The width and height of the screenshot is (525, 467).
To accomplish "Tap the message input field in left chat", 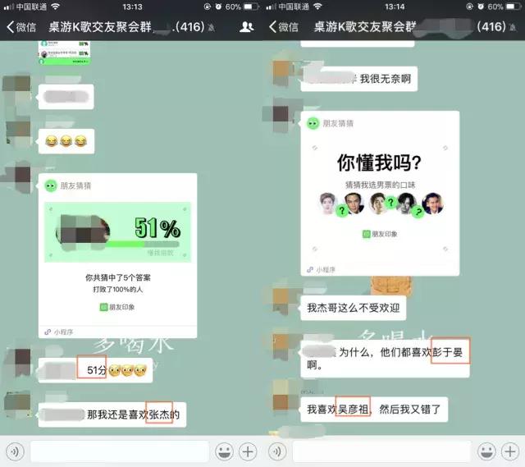I will click(120, 451).
